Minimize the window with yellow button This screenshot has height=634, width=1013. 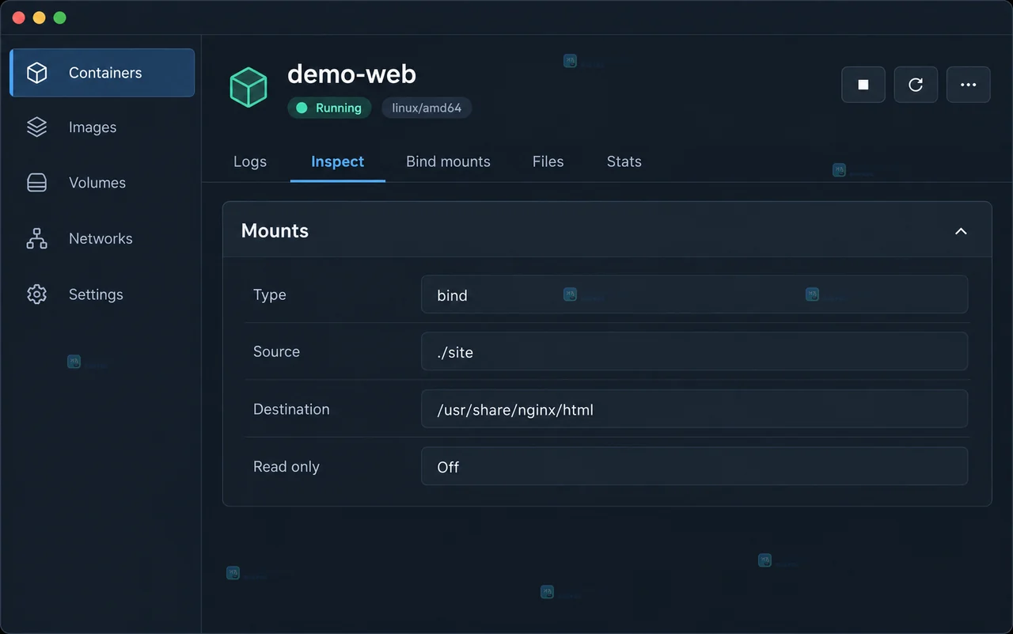point(40,17)
